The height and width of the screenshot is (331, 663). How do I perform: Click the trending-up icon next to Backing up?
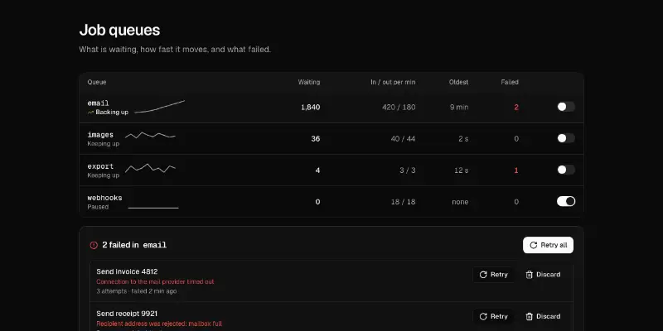point(90,113)
